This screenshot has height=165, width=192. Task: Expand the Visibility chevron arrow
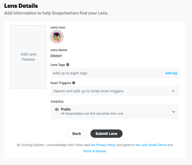click(x=173, y=112)
